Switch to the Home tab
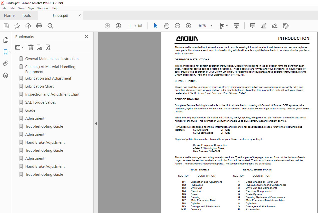This screenshot has width=318, height=213. [9, 16]
